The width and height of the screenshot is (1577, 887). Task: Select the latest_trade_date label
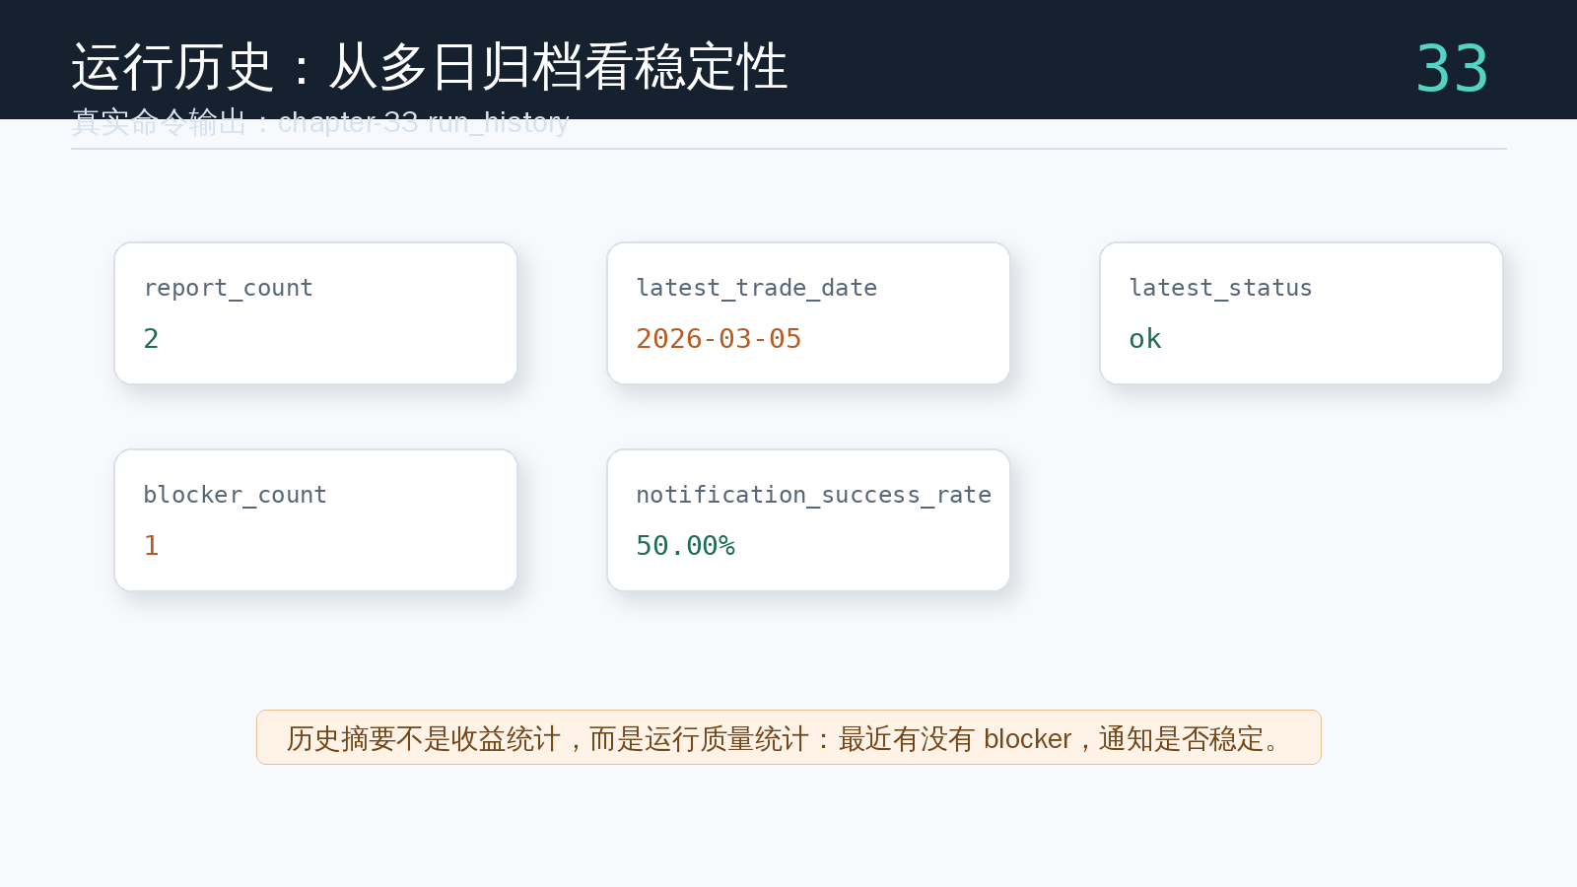pos(757,288)
